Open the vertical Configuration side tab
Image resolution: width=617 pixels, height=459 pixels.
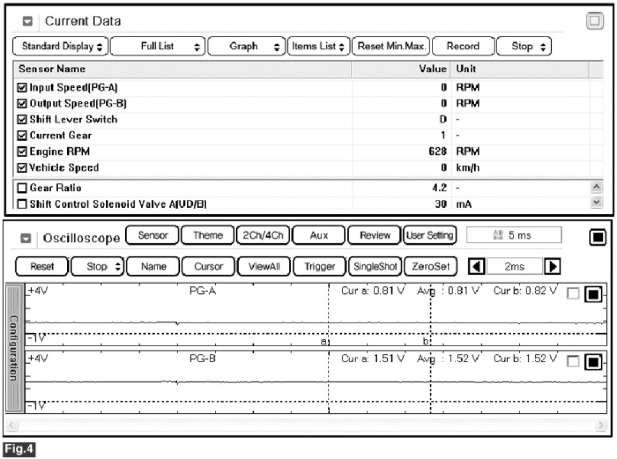14,349
